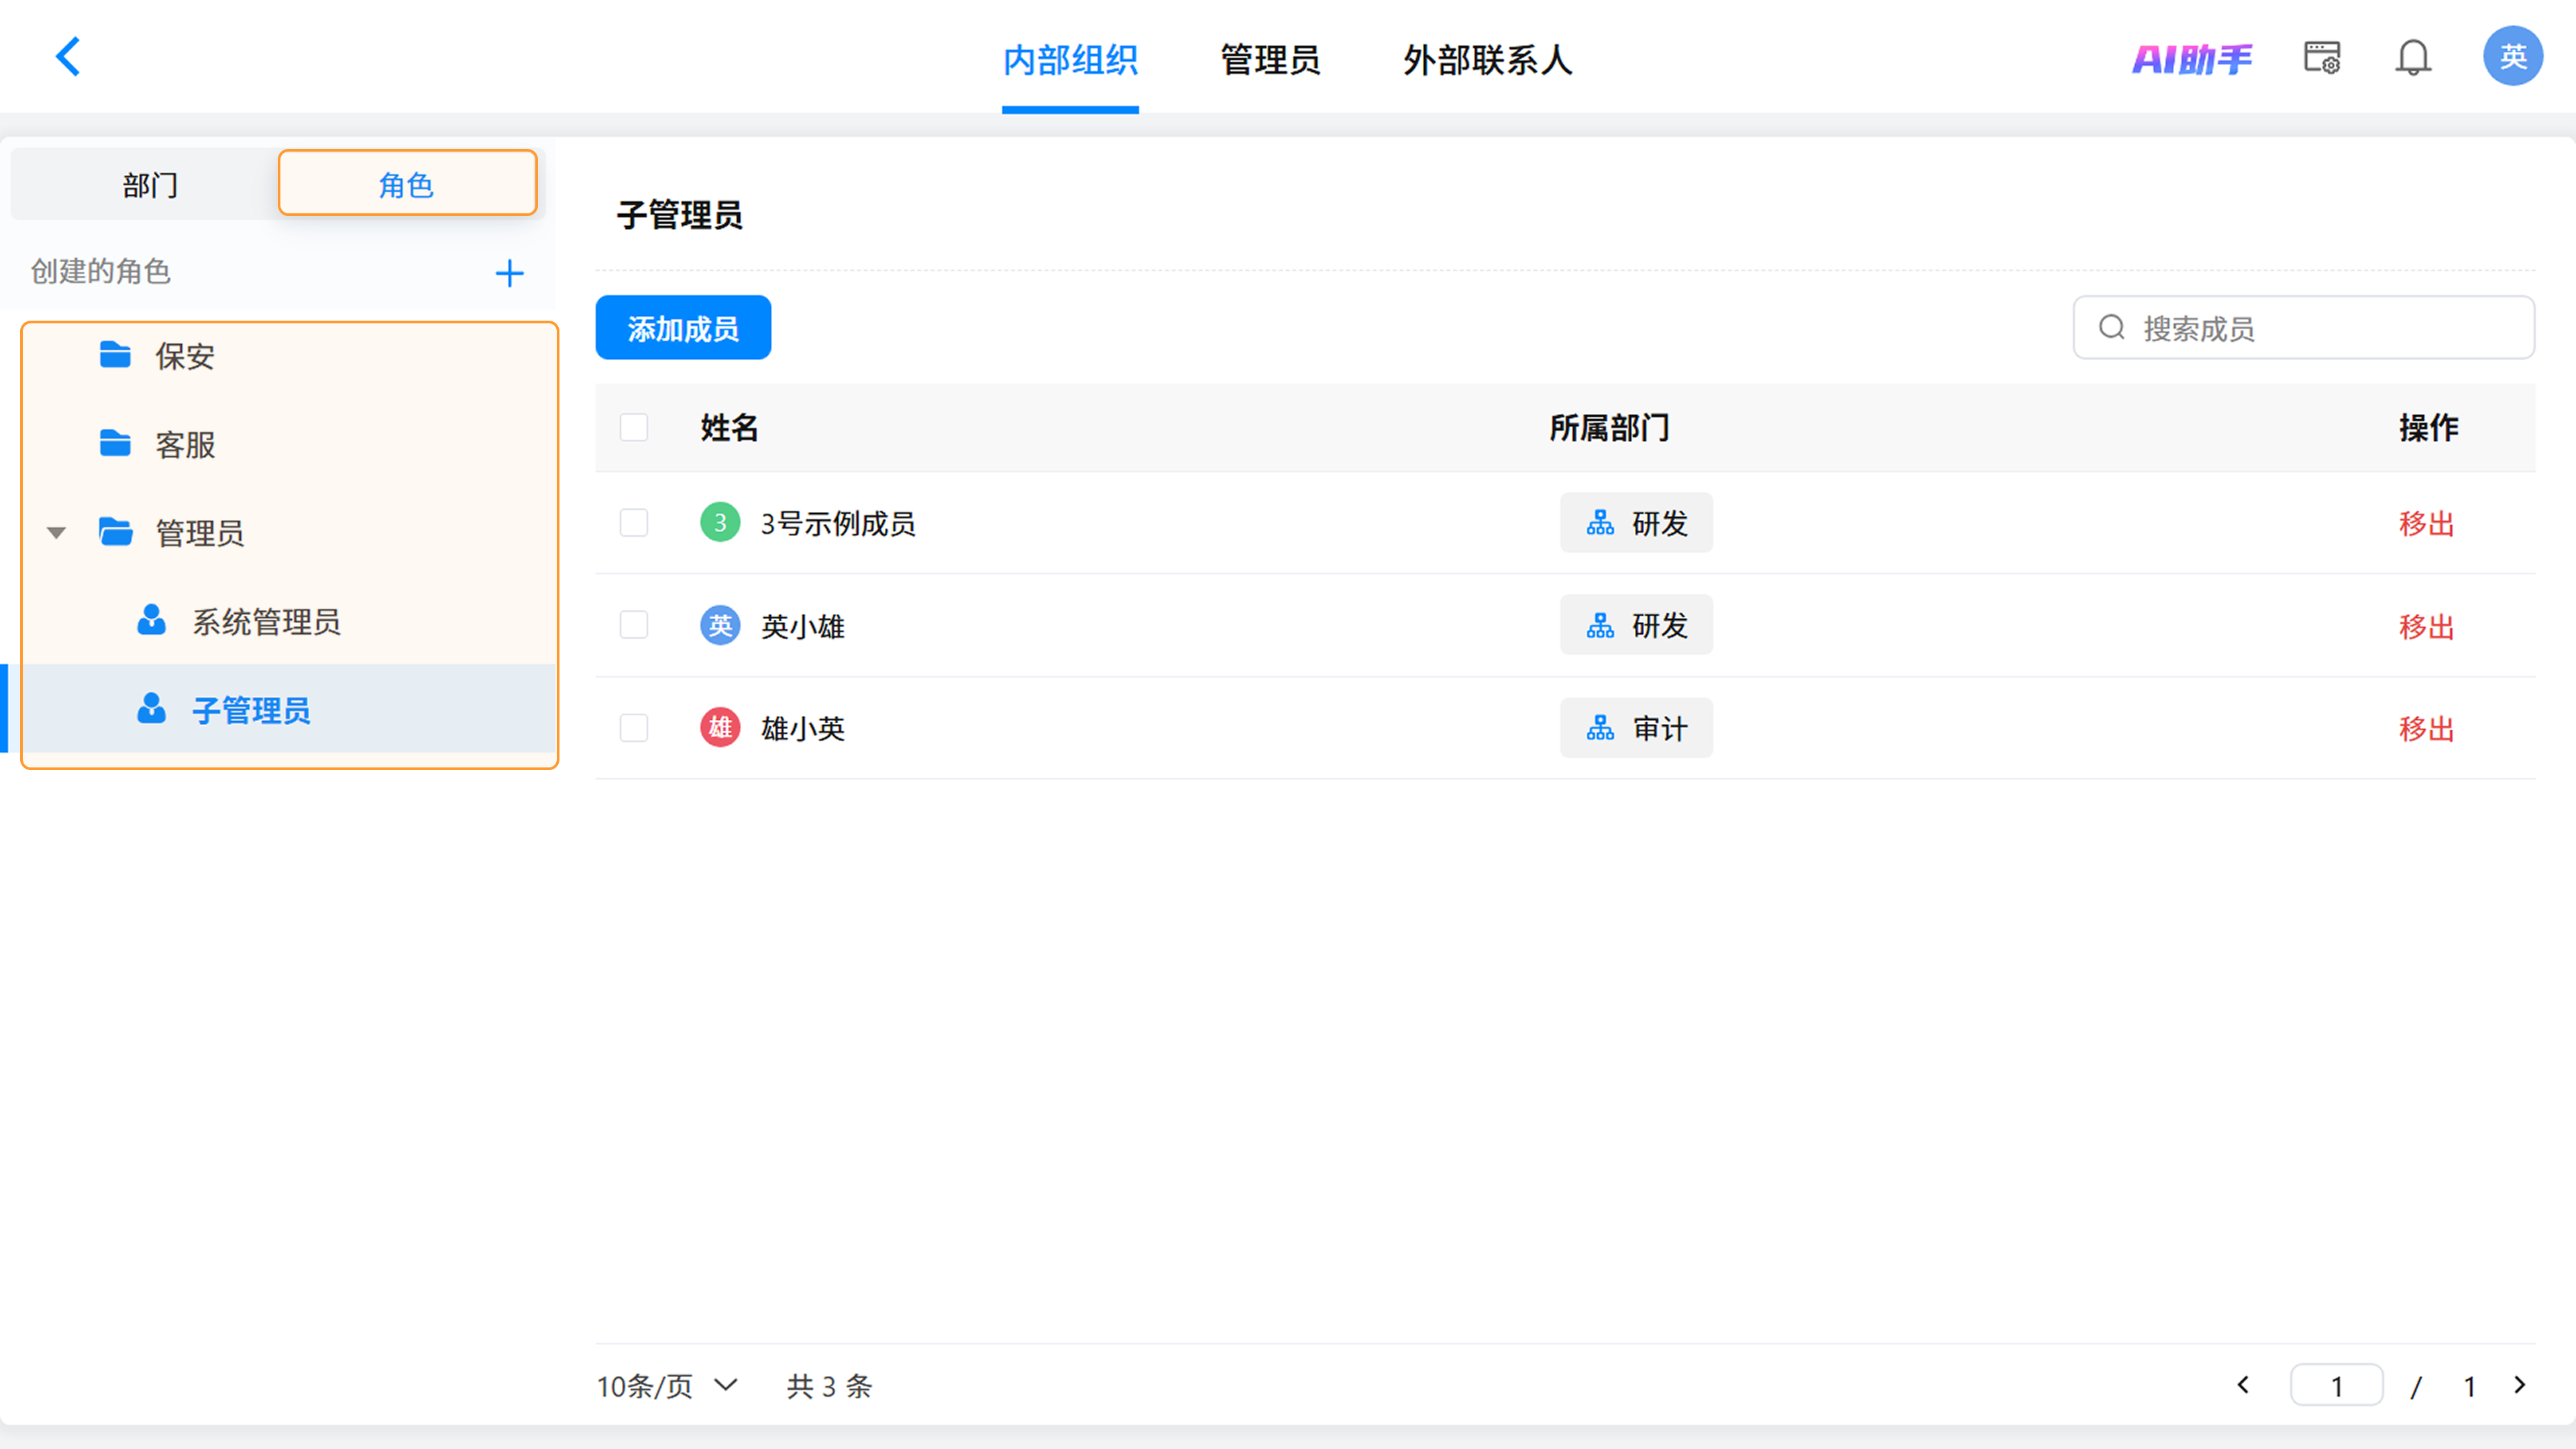Click avatar of 3号示例成员
This screenshot has width=2576, height=1449.
(720, 522)
